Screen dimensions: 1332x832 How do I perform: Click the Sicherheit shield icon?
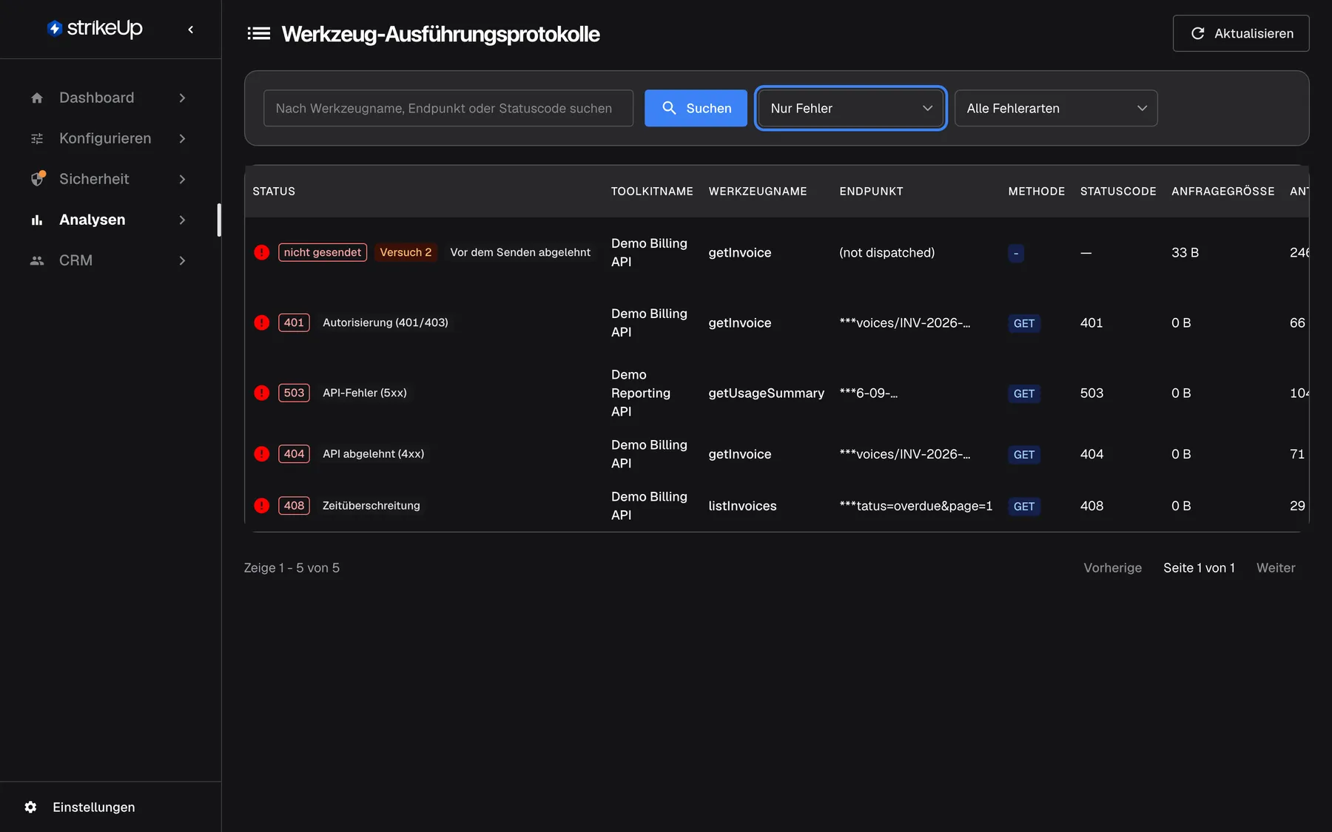click(37, 179)
